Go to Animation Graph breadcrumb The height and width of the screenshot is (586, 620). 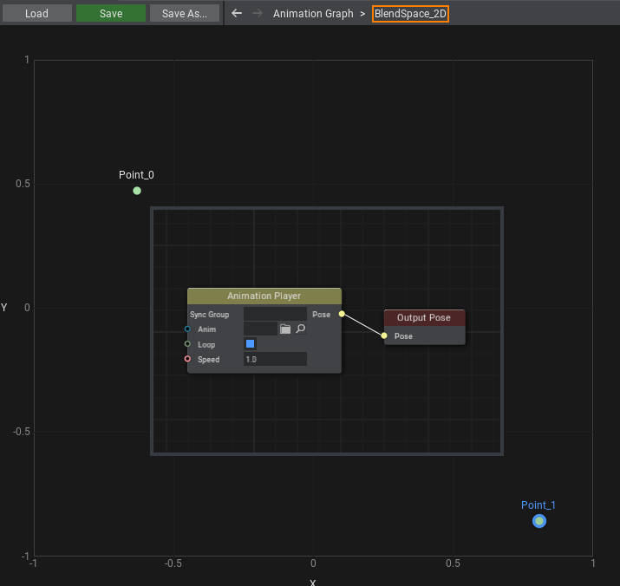(313, 14)
